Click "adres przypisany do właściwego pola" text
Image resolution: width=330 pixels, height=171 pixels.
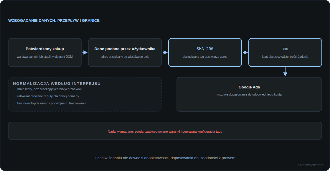(125, 57)
